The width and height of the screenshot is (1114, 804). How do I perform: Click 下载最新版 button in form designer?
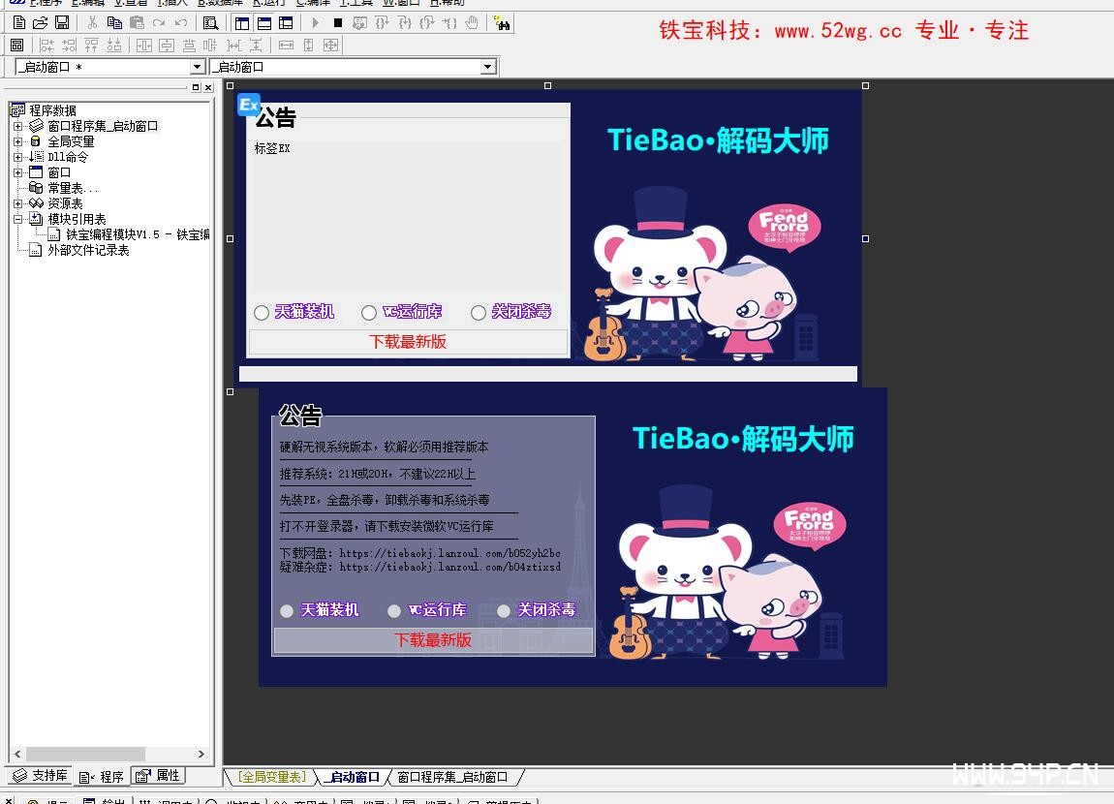(x=408, y=342)
